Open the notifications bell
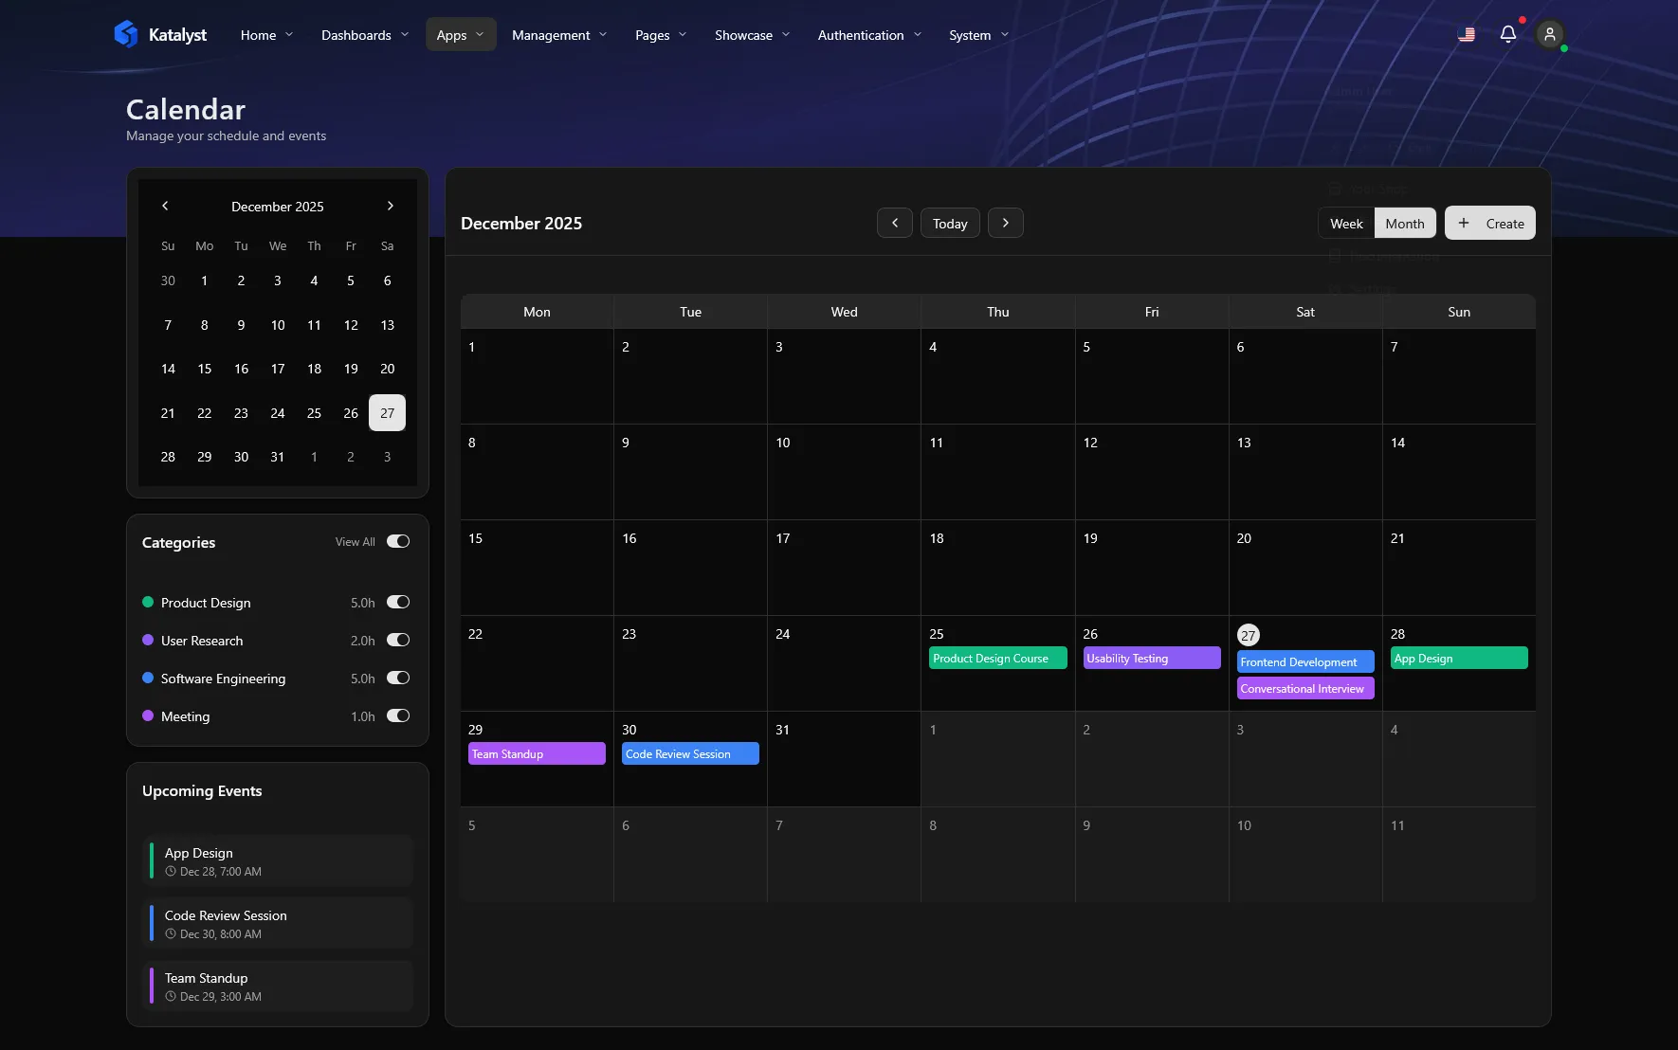This screenshot has height=1050, width=1678. (1507, 34)
